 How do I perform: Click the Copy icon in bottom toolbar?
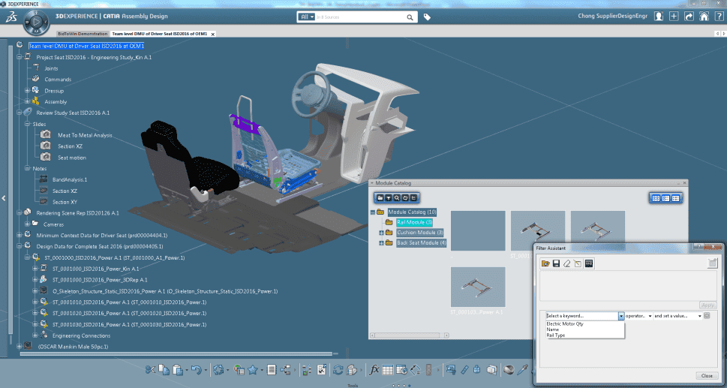tap(164, 369)
